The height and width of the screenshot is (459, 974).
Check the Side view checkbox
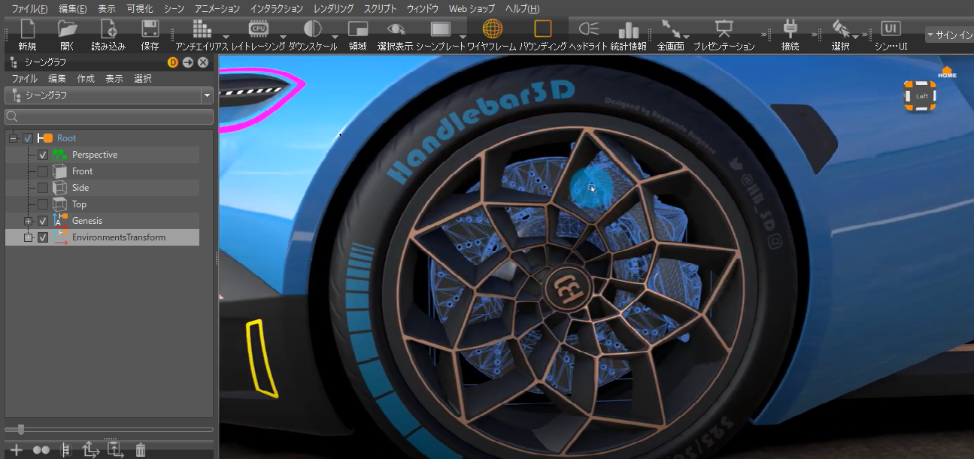tap(43, 188)
